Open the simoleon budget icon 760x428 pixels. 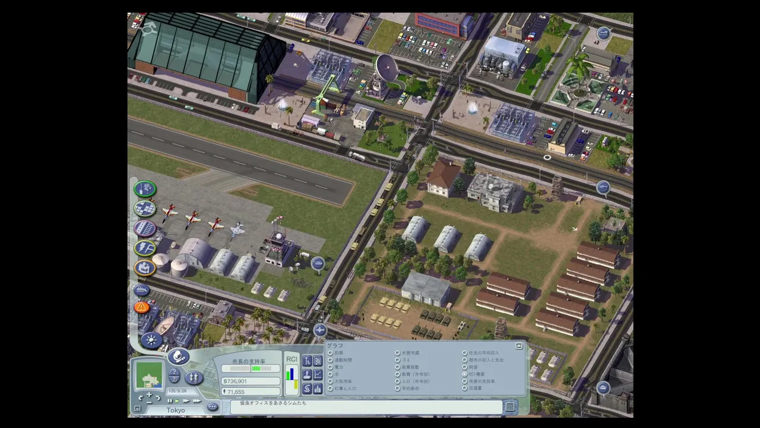pos(307,389)
